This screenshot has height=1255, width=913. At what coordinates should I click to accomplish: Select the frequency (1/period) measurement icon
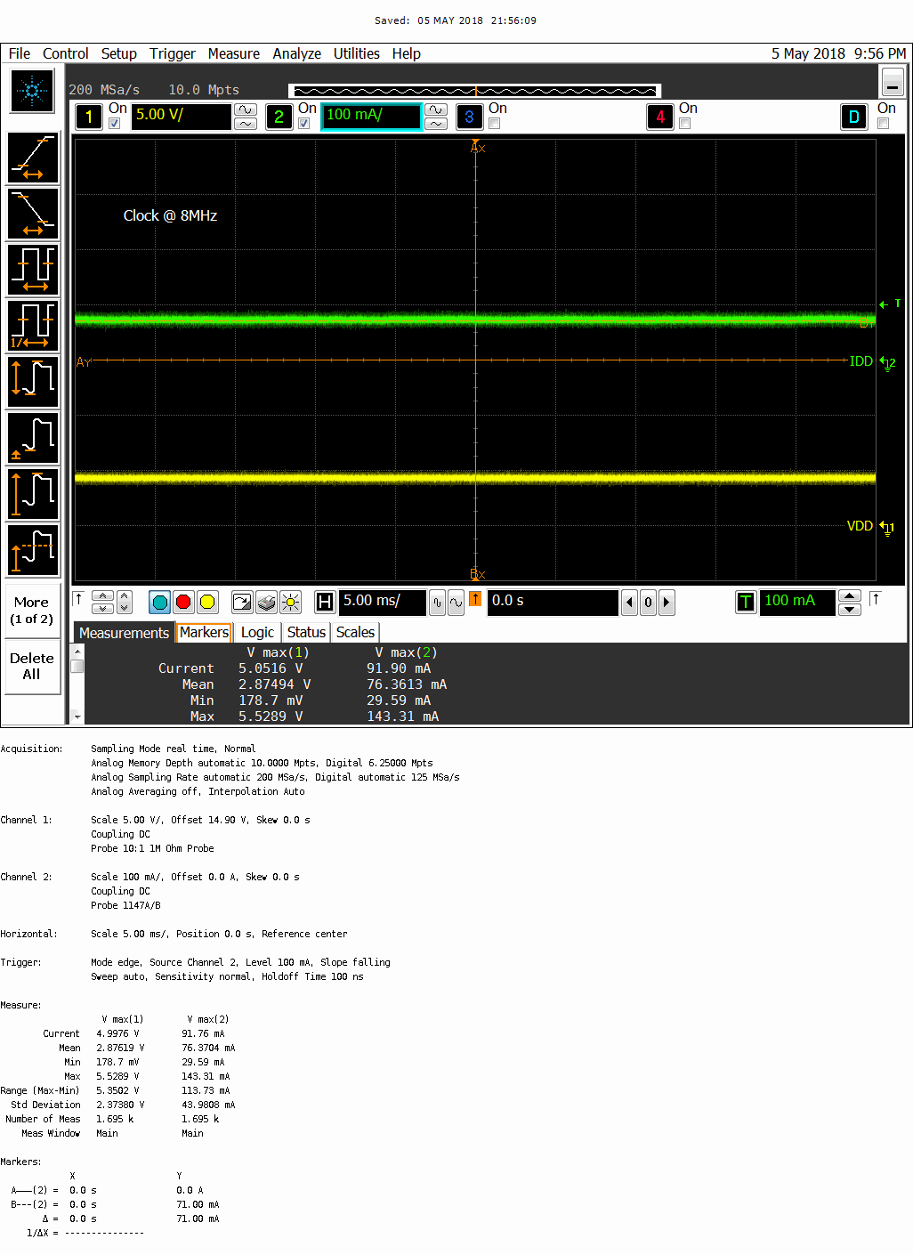tap(33, 326)
